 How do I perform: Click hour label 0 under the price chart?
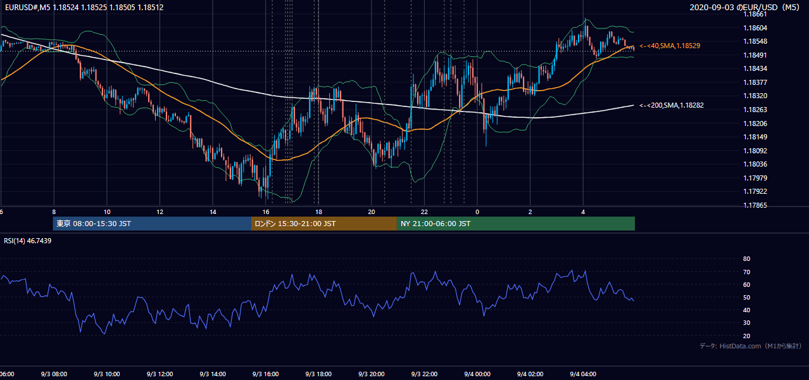pyautogui.click(x=477, y=212)
